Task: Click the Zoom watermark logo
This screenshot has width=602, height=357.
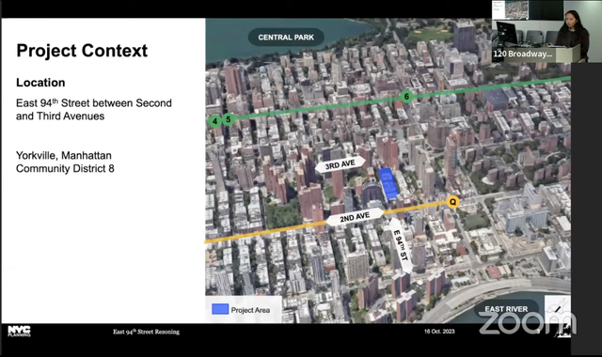Action: point(528,324)
